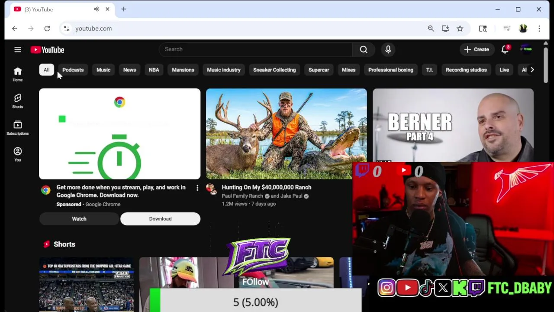Click the ad's Watch button
This screenshot has width=554, height=312.
coord(79,219)
